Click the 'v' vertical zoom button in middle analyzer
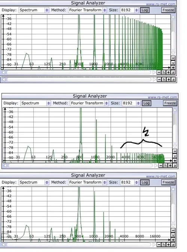 pyautogui.click(x=175, y=156)
